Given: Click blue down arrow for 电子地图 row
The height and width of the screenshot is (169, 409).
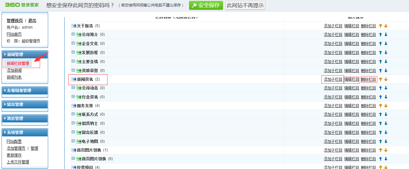Looking at the screenshot, I should coord(386,141).
